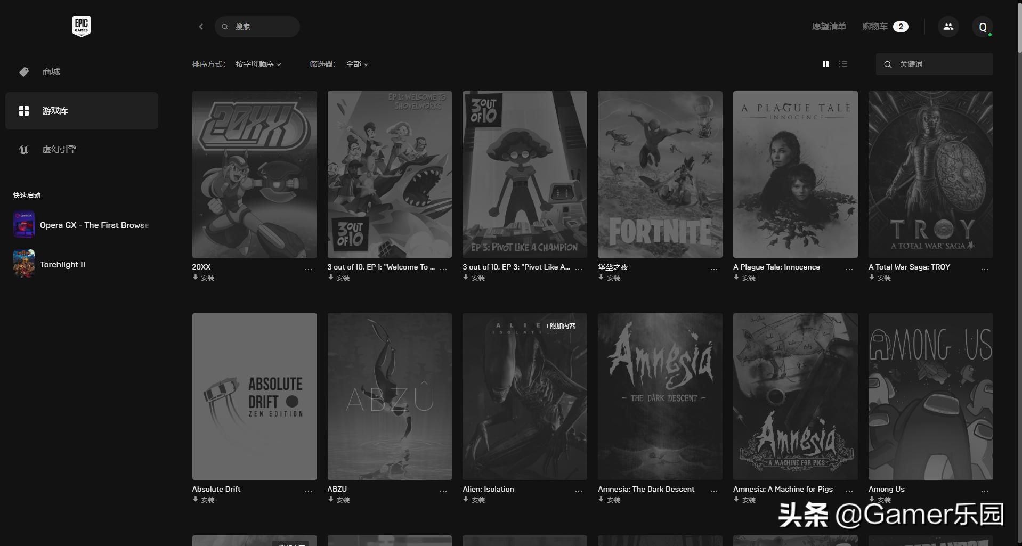Click the 1 附加内容 add-on badge
This screenshot has width=1022, height=546.
(561, 325)
